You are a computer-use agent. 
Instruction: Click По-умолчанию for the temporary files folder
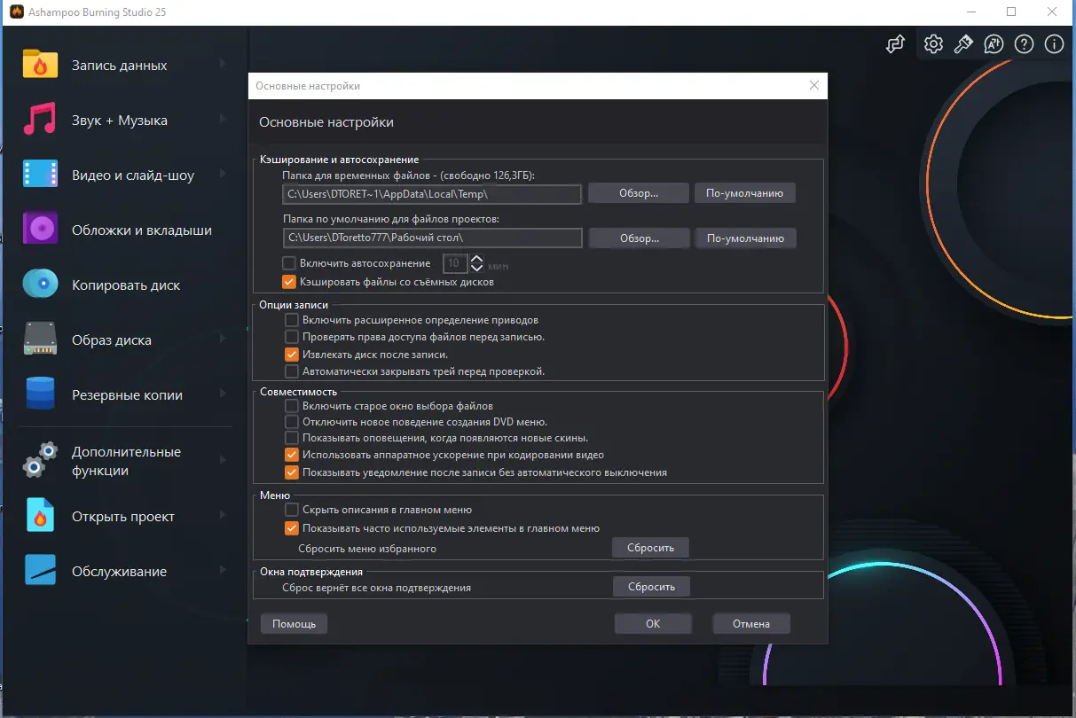(745, 193)
